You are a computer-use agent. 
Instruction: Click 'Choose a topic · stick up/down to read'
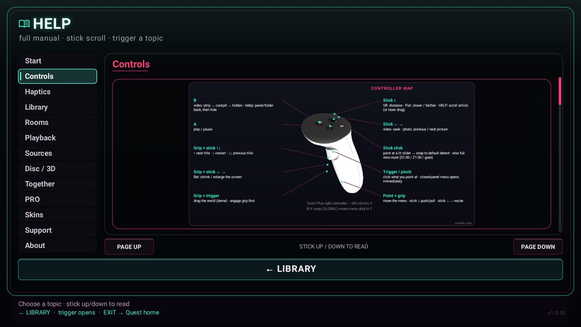click(x=74, y=304)
